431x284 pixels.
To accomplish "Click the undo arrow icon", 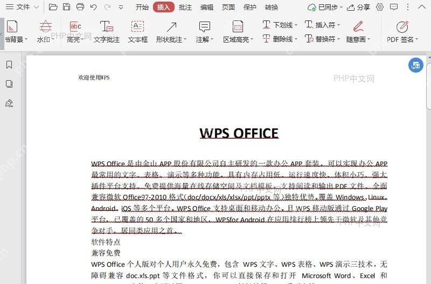I will pos(93,7).
